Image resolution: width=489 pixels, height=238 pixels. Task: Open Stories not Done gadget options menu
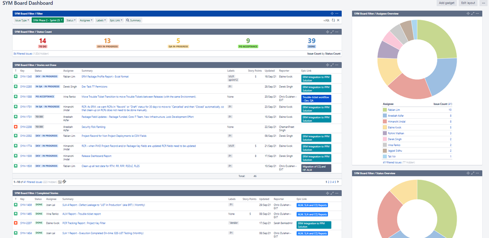(x=337, y=65)
